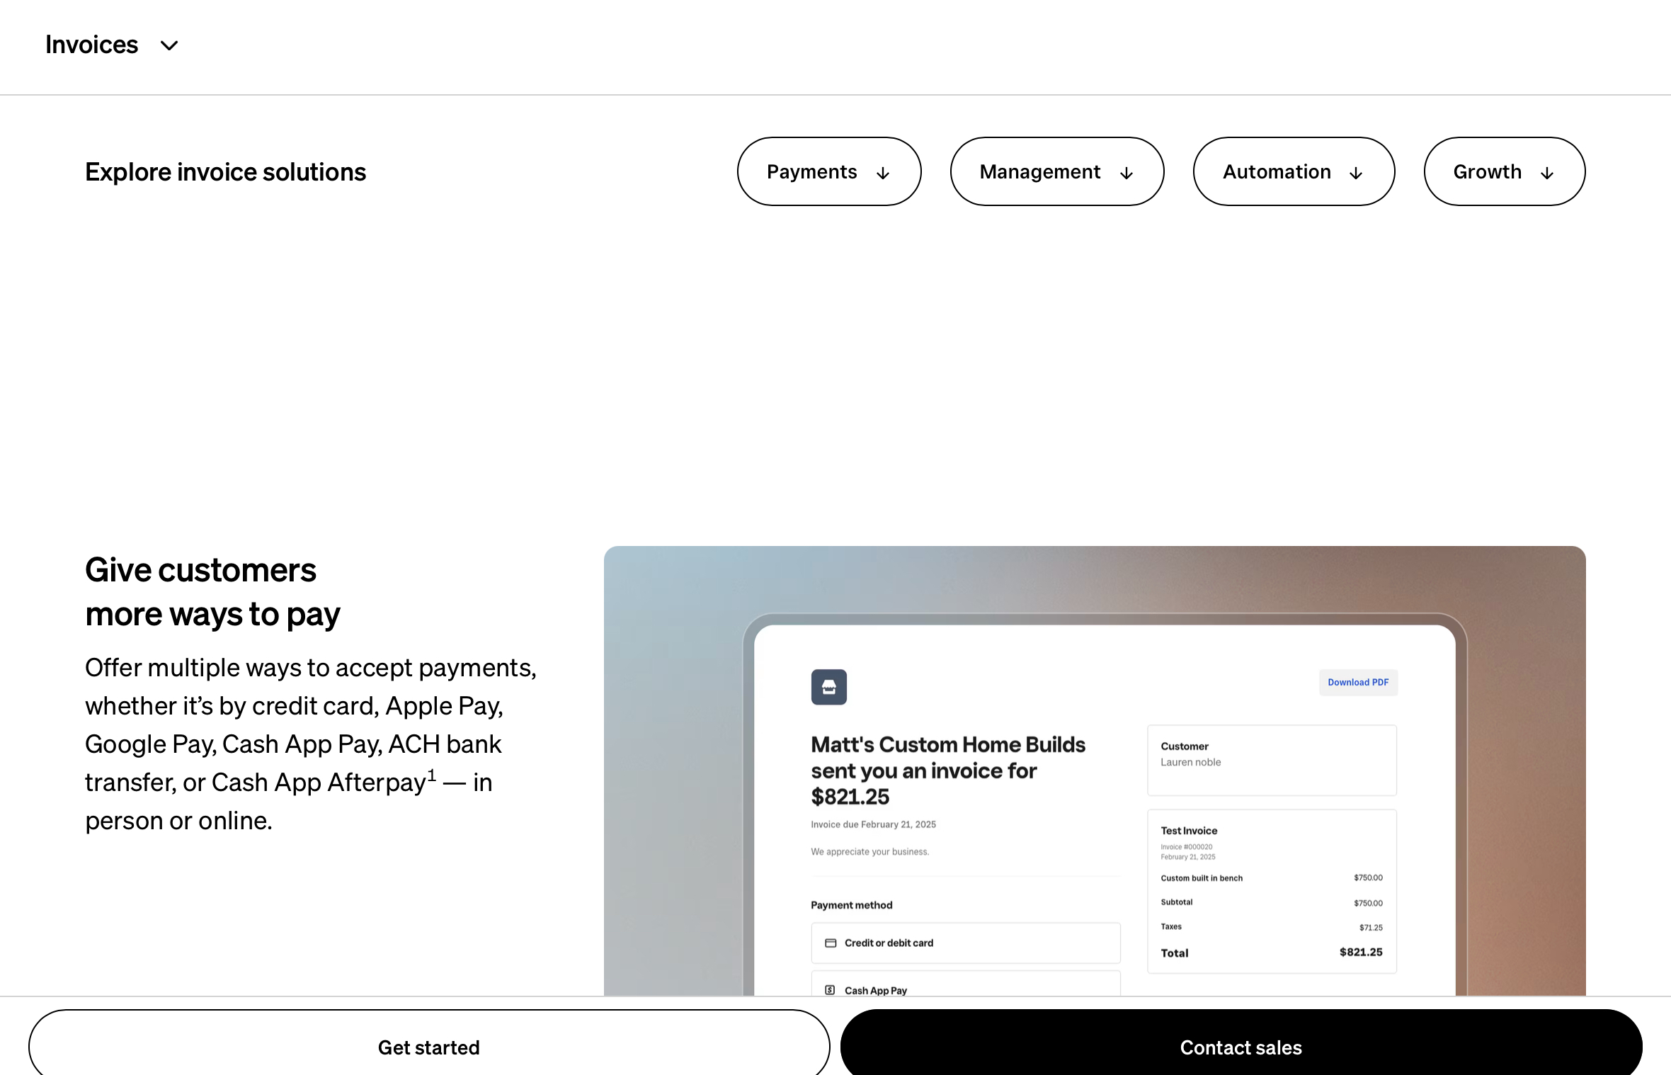Click the Invoices heading text
1671x1075 pixels.
pos(91,45)
